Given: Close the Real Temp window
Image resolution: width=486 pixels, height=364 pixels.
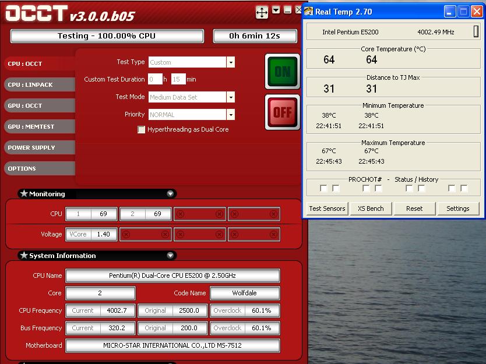Looking at the screenshot, I should tap(477, 12).
